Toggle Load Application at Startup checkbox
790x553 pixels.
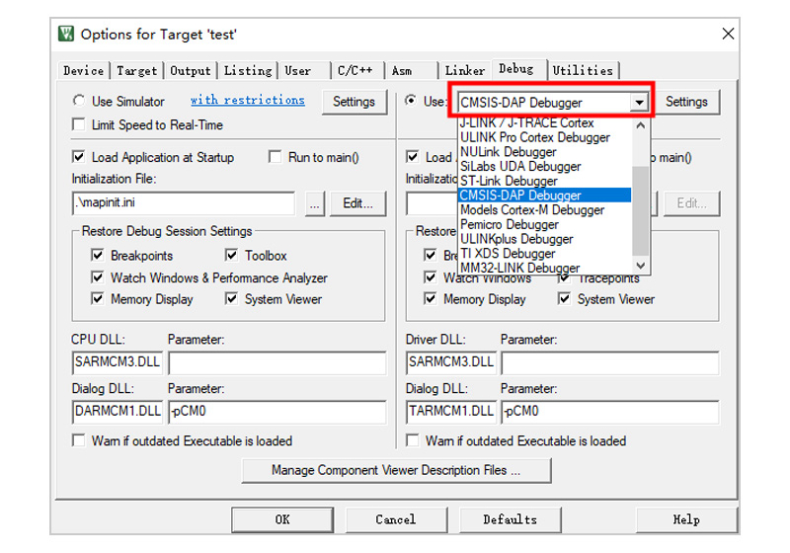click(79, 157)
